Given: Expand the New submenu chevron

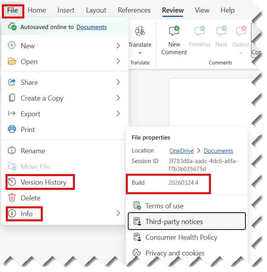Looking at the screenshot, I should 118,46.
